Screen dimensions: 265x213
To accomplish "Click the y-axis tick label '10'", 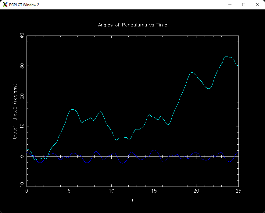I will pos(22,126).
